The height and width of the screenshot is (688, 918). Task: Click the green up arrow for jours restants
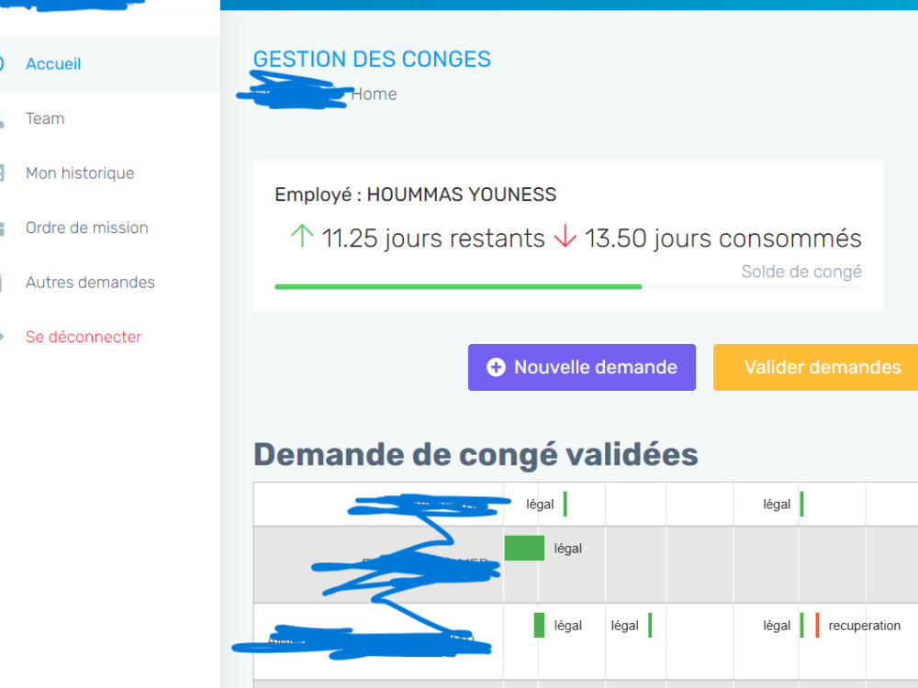pyautogui.click(x=302, y=236)
